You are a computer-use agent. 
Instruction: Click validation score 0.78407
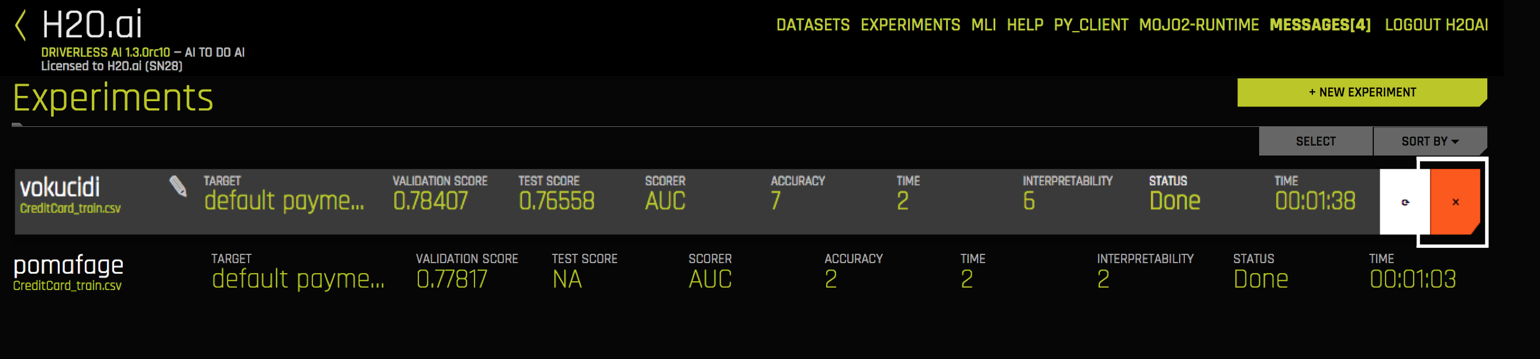point(431,201)
